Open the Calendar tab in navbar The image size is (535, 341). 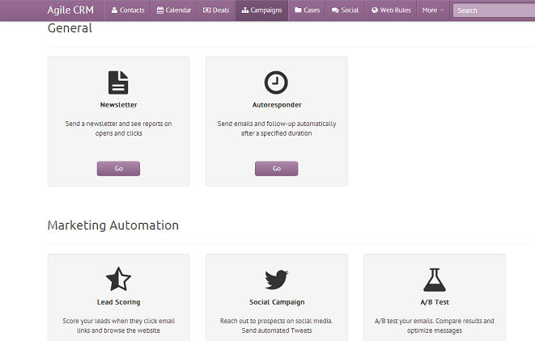point(173,11)
